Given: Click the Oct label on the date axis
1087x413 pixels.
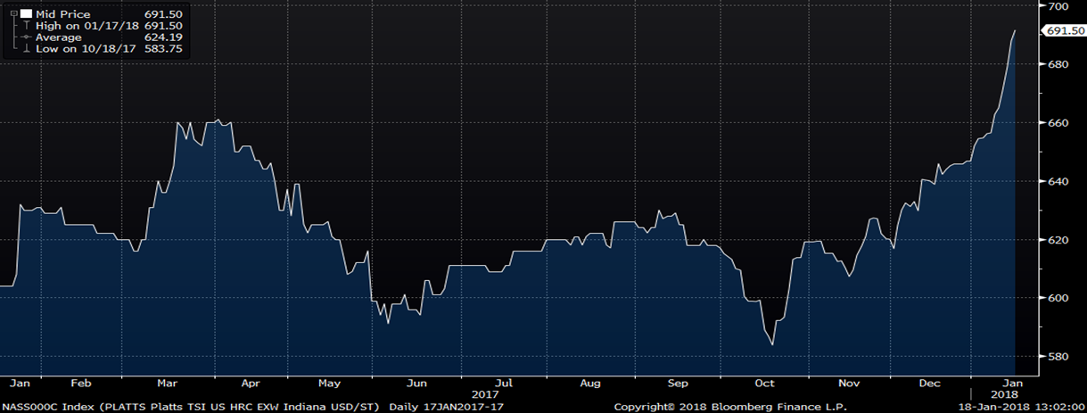Looking at the screenshot, I should pyautogui.click(x=765, y=384).
